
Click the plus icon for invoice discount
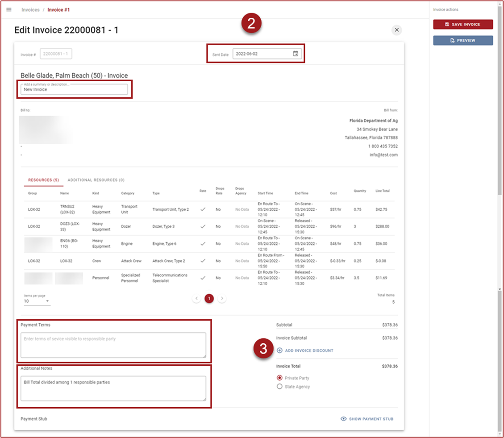tap(279, 350)
